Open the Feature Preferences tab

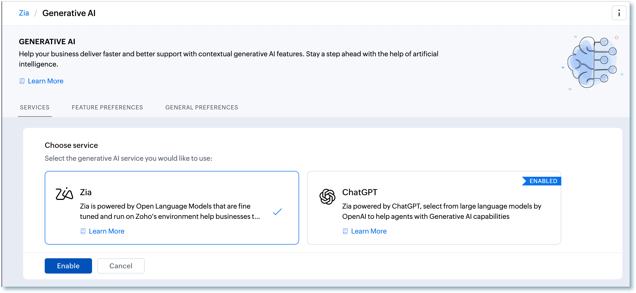click(x=107, y=107)
